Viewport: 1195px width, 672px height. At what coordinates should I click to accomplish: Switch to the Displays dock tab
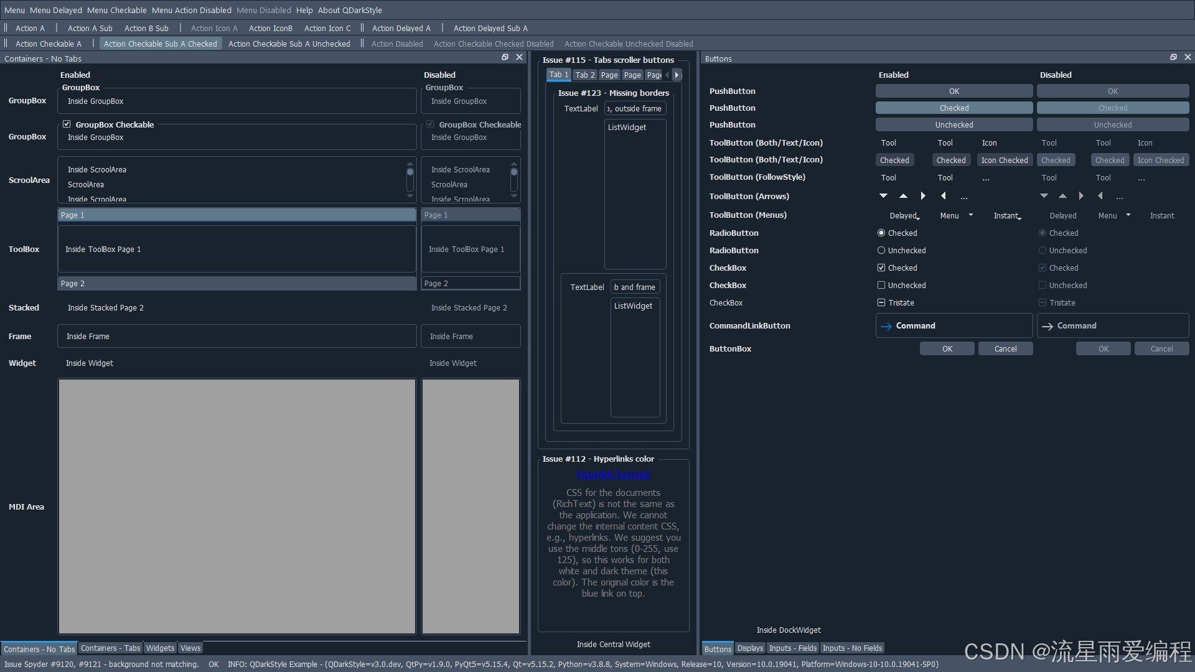(750, 648)
